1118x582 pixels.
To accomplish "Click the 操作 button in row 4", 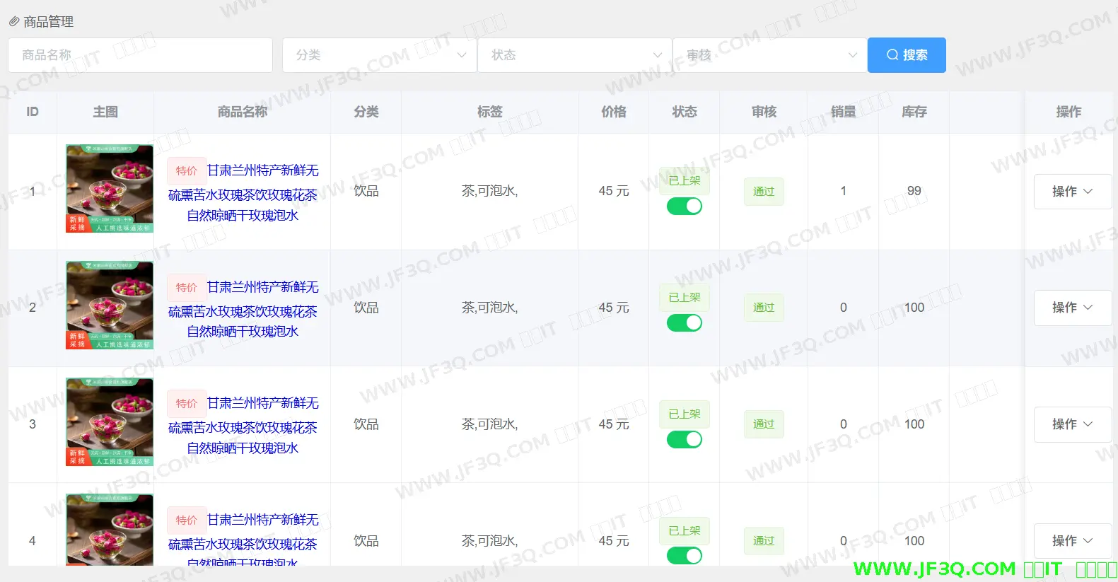I will (1071, 541).
